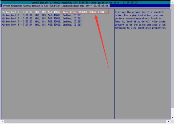Expand arrow beside drive 3:01:00

point(2,12)
